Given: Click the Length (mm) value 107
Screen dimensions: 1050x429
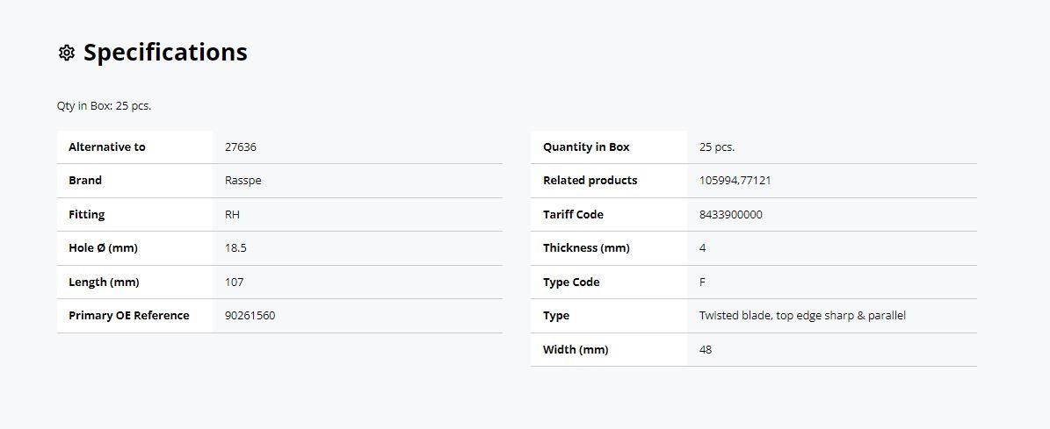Looking at the screenshot, I should [x=235, y=282].
